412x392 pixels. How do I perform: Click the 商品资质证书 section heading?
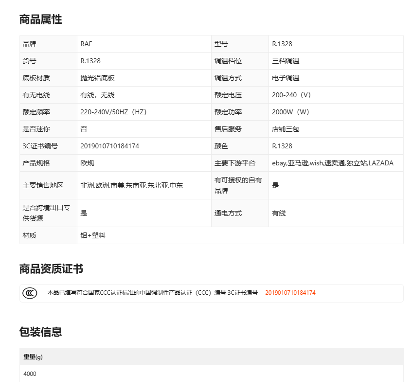[x=51, y=269]
